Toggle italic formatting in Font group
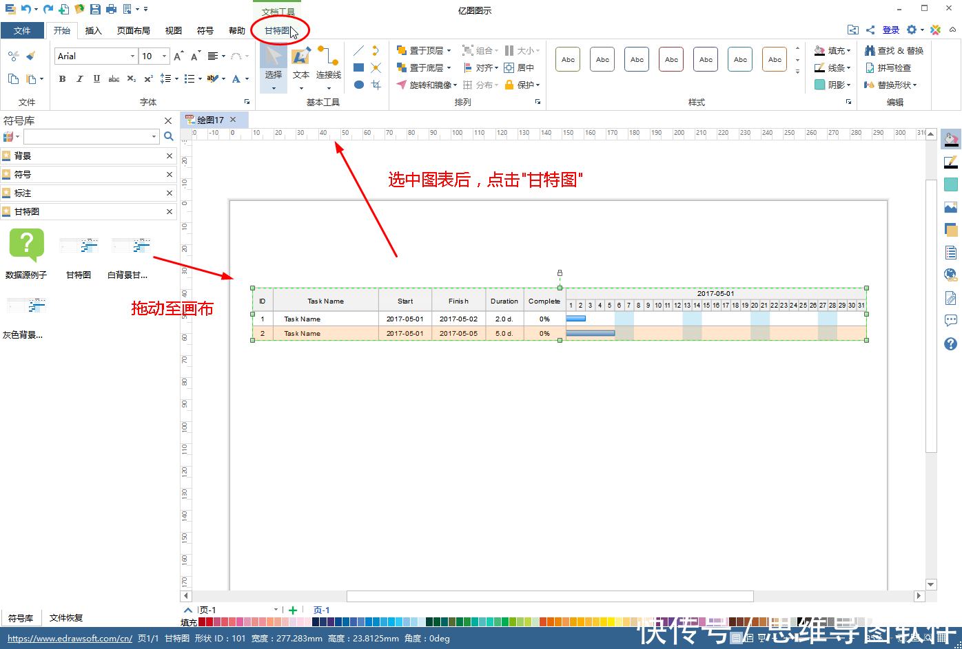 pos(79,78)
